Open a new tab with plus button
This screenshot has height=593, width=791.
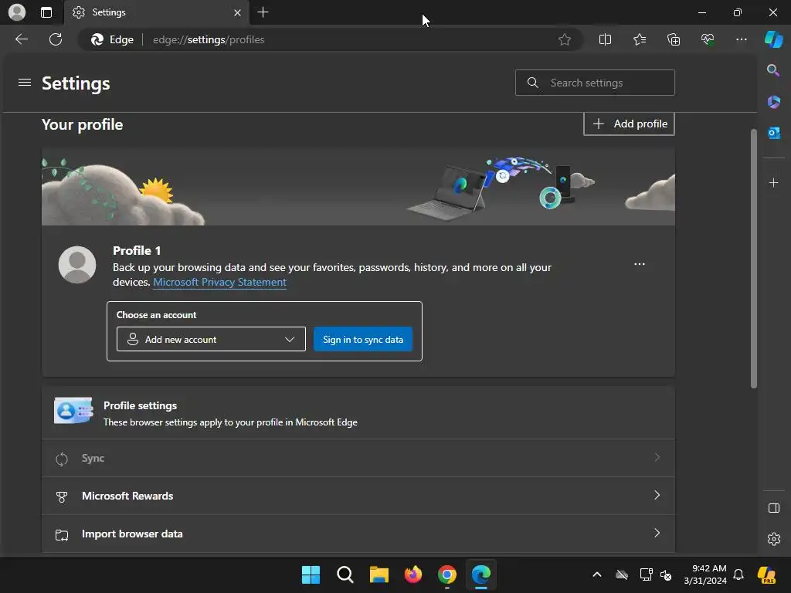(263, 12)
